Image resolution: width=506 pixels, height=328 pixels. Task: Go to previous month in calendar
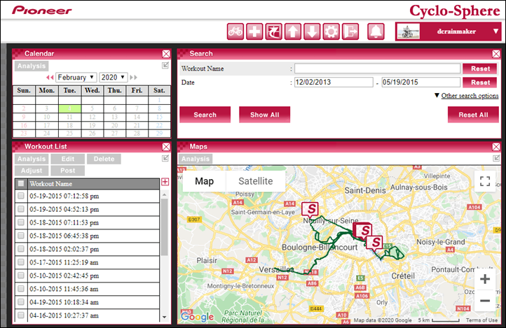click(50, 77)
